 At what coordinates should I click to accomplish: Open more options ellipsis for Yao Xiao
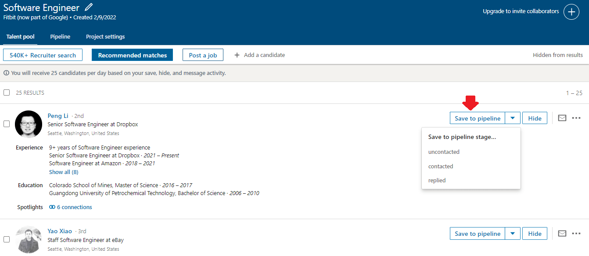576,234
